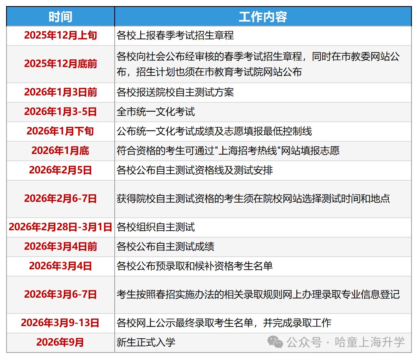Select the 2026年2月5日 date cell

[x=61, y=171]
